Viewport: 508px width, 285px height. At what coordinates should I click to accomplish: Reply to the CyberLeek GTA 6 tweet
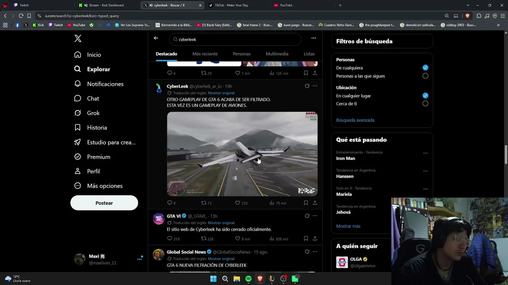pos(169,203)
